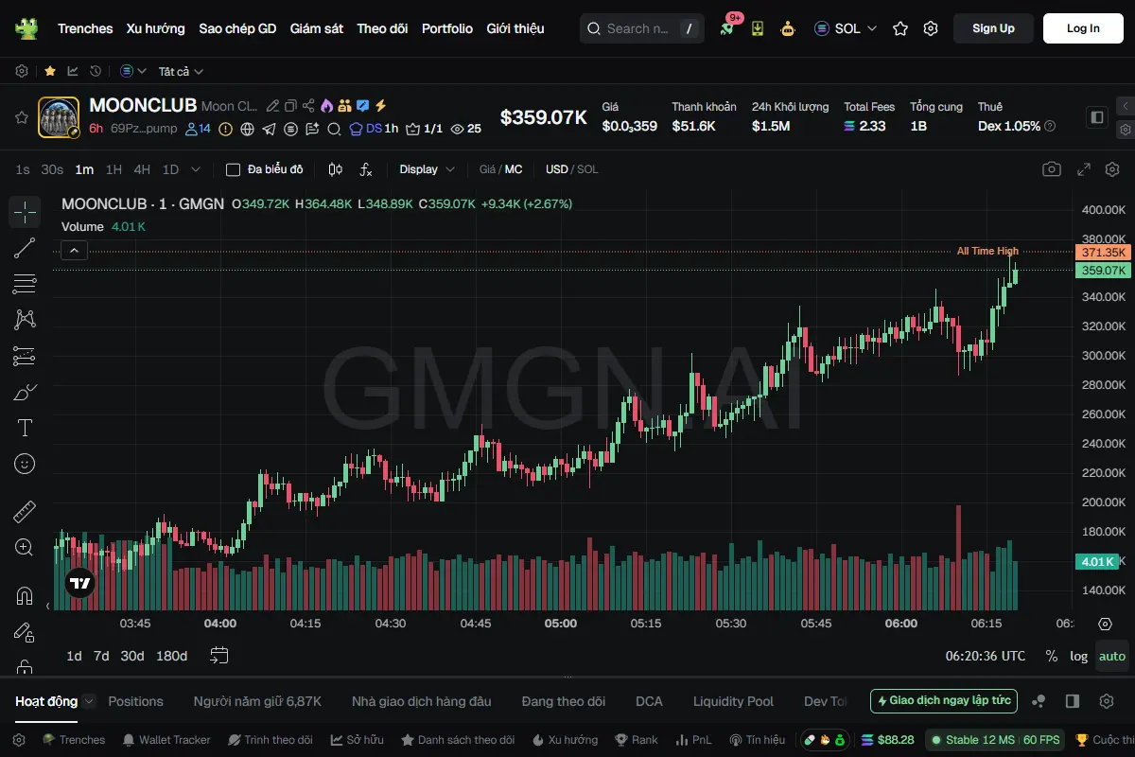Toggle magnet mode for drawings

(x=25, y=596)
